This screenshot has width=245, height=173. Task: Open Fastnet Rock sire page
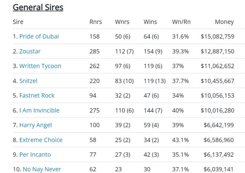(37, 96)
